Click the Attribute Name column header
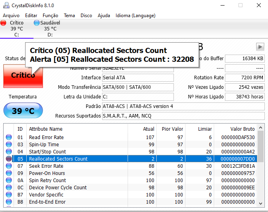Image resolution: width=268 pixels, height=212 pixels. 77,129
